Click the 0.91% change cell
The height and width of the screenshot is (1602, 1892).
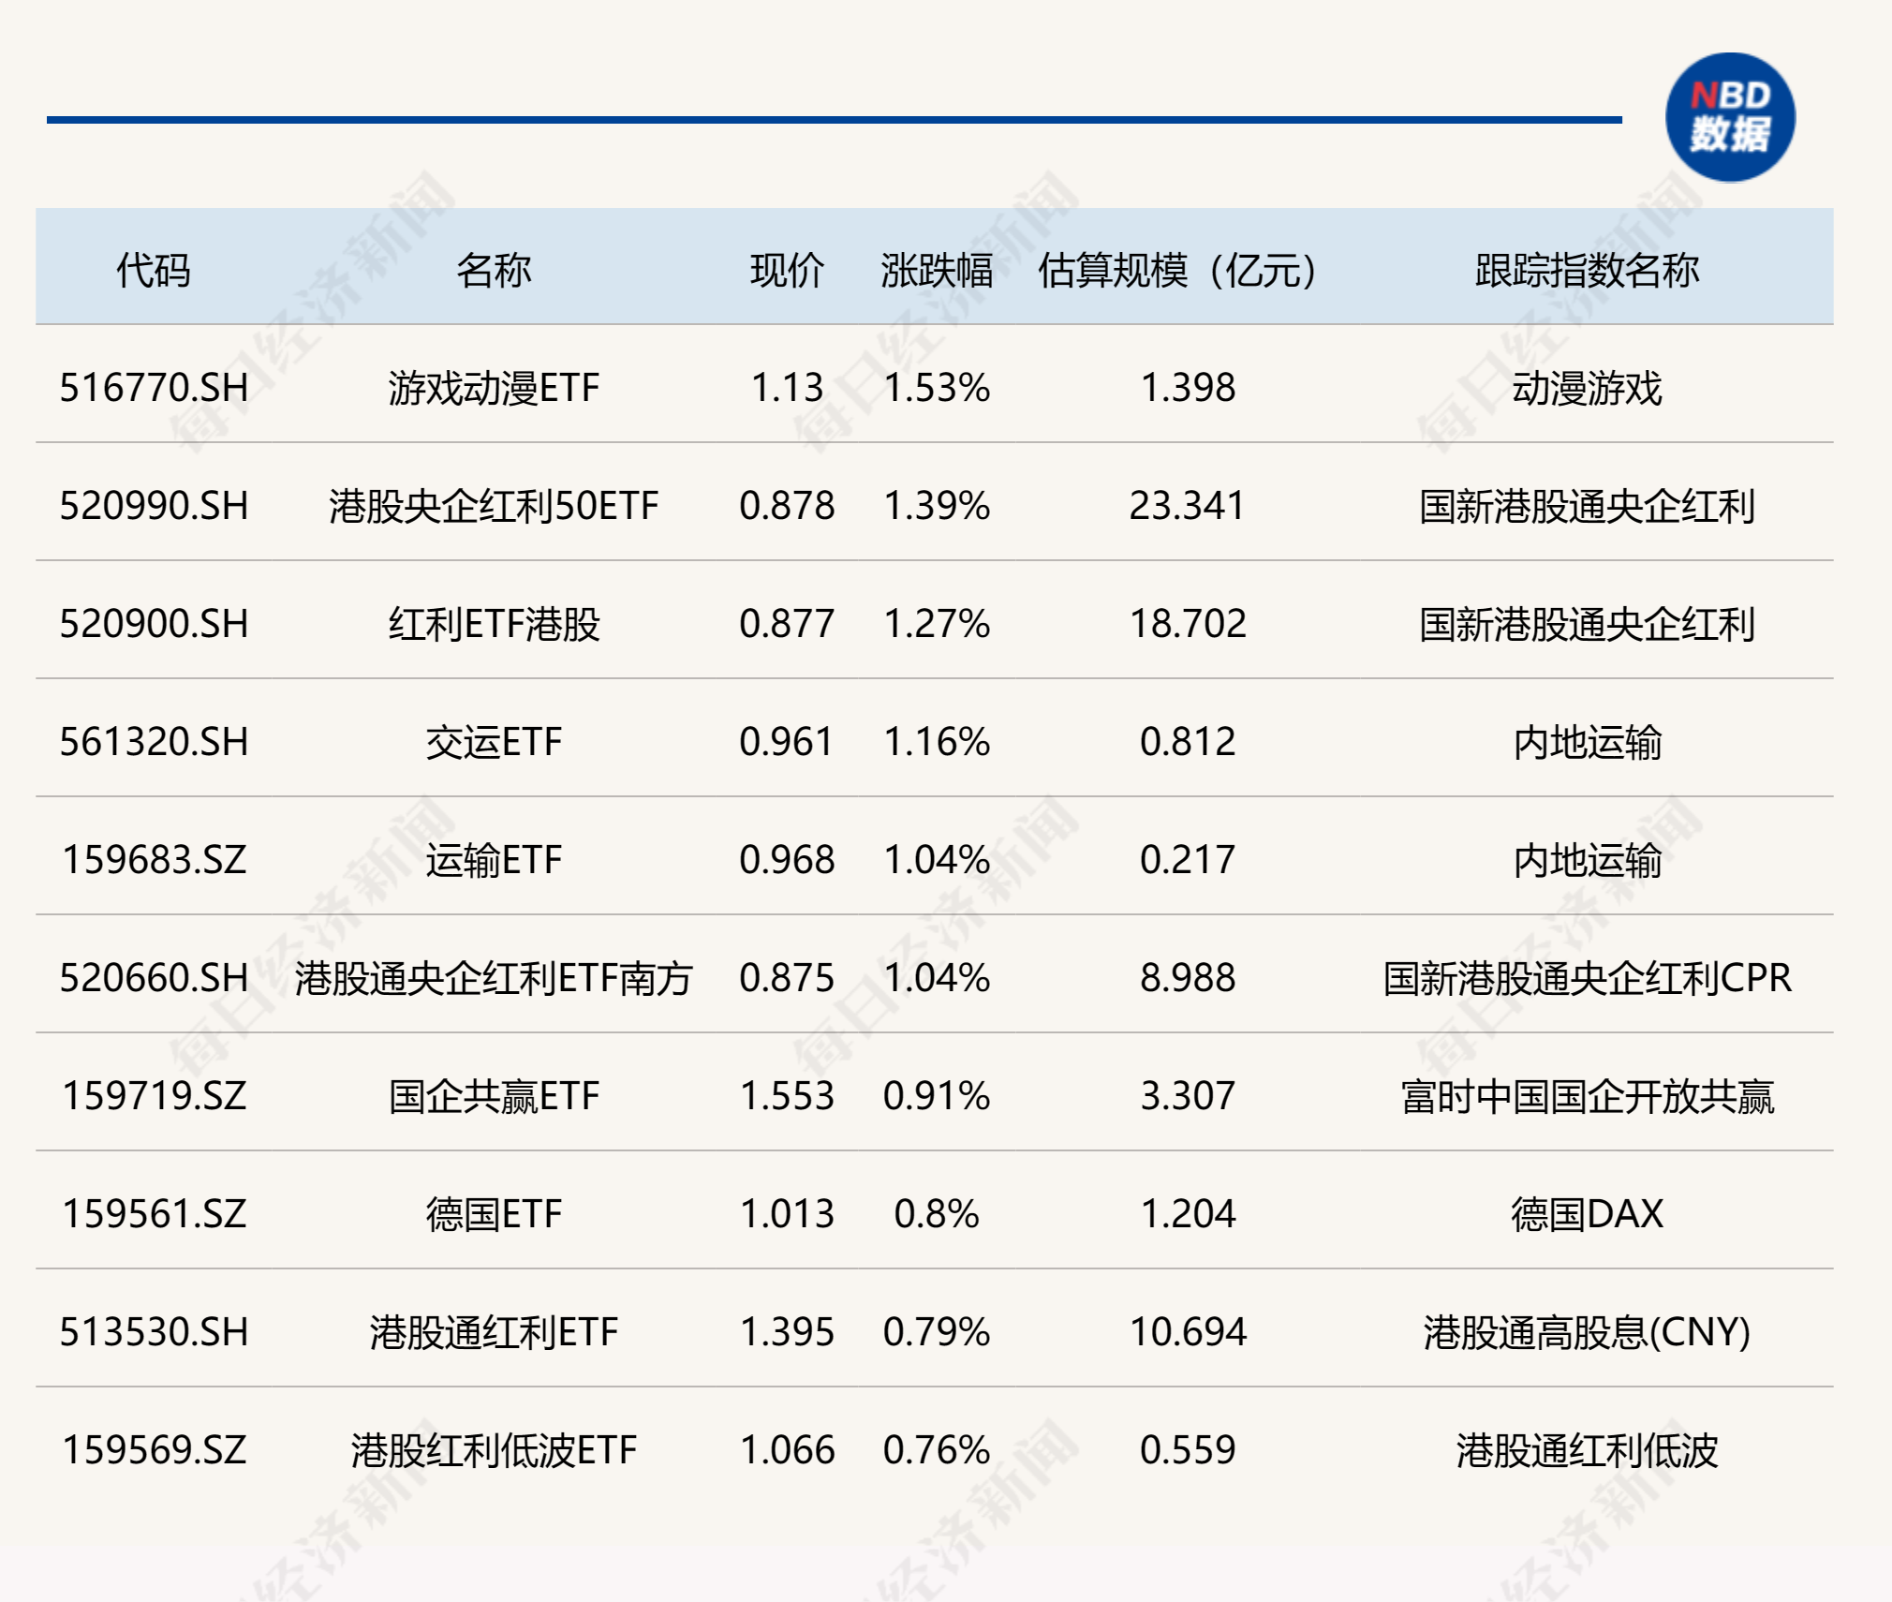(x=937, y=1096)
